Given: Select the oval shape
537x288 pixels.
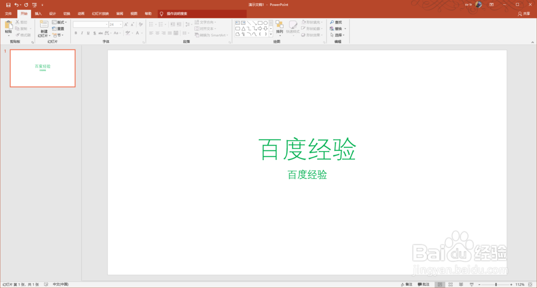Looking at the screenshot, I should click(265, 23).
